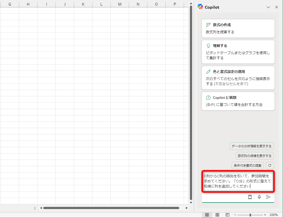Send the prompt with the arrow icon

pos(268,197)
